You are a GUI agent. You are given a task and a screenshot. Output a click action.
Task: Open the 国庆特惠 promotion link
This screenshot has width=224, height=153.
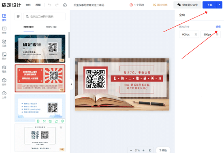click(160, 5)
